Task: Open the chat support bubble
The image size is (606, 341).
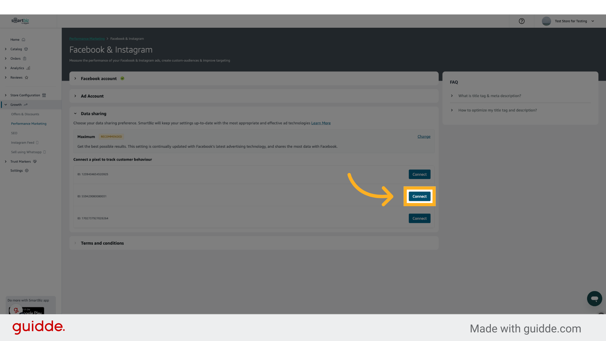Action: point(595,298)
